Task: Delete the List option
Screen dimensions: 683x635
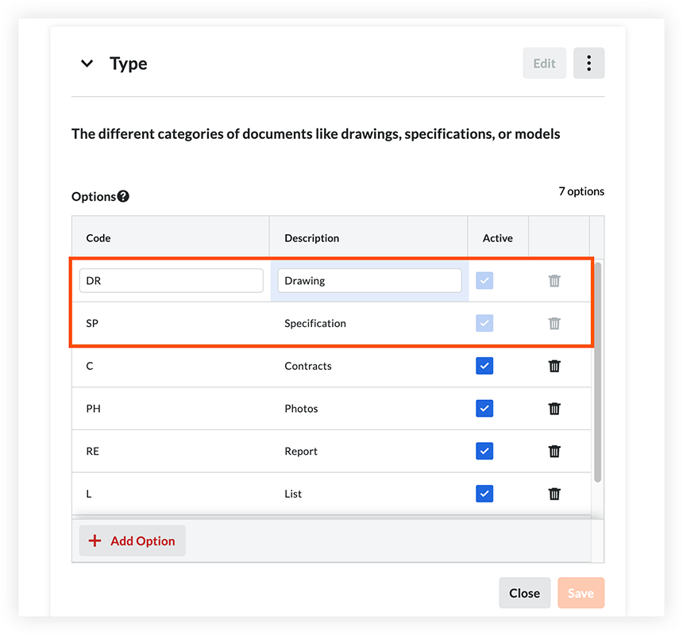Action: click(x=554, y=494)
